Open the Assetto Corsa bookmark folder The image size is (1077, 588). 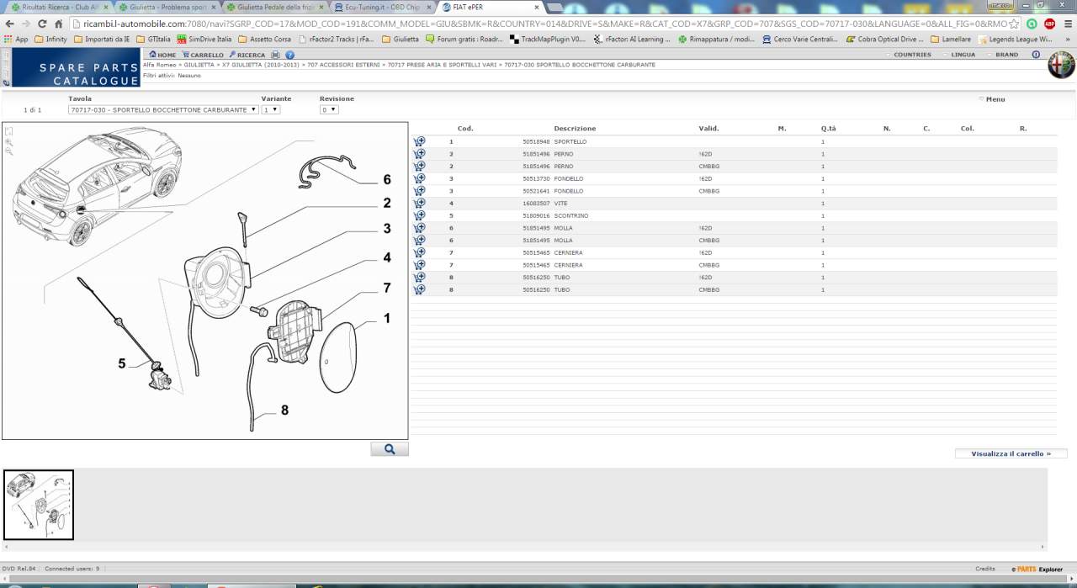coord(265,39)
